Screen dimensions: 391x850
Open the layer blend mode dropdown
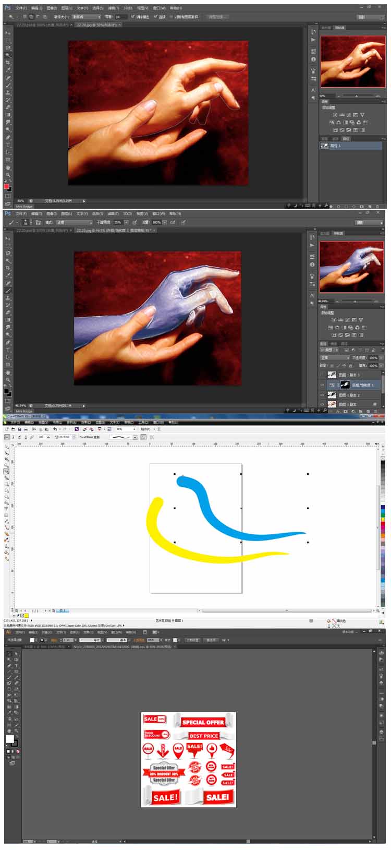pyautogui.click(x=335, y=358)
